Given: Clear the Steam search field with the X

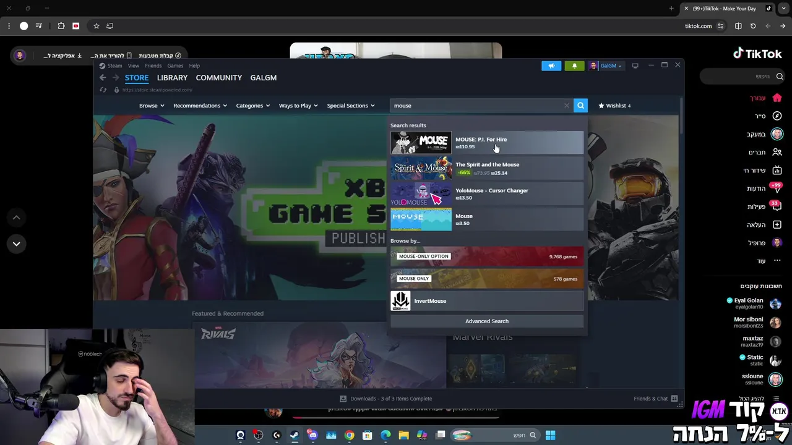Looking at the screenshot, I should pos(566,106).
